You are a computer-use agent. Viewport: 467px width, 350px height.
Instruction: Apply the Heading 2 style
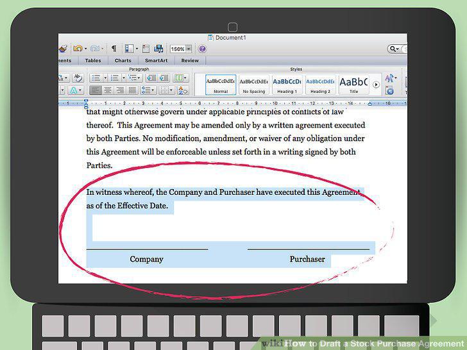[x=321, y=85]
